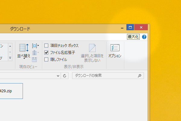Open the 並べ替え sort menu
181x121 pixels.
coord(24,51)
